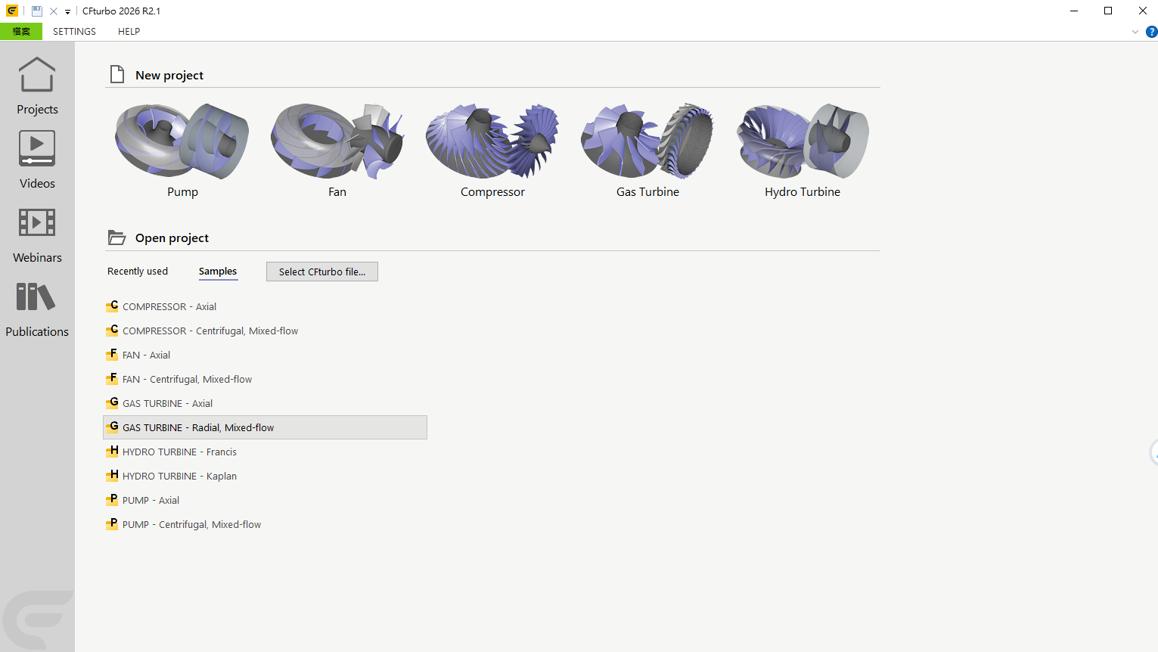This screenshot has height=652, width=1158.
Task: Open the PUMP - Axial sample
Action: tap(265, 500)
